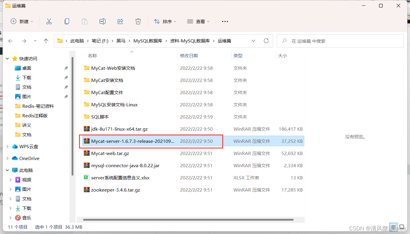The image size is (410, 234).
Task: Open 下载 under quick access
Action: (x=27, y=78)
